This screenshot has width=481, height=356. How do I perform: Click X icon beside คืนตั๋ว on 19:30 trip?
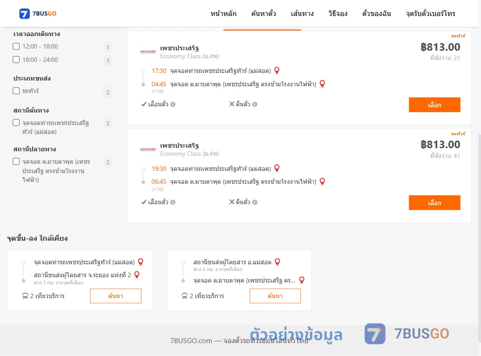(232, 202)
